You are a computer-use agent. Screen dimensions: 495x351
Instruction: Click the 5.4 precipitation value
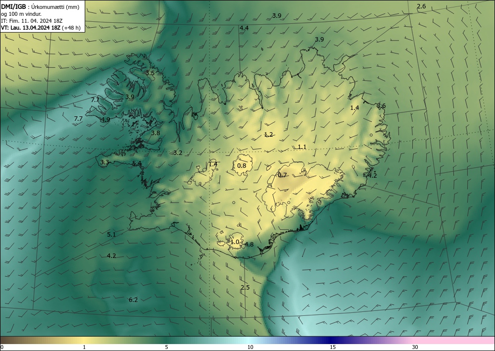click(137, 163)
